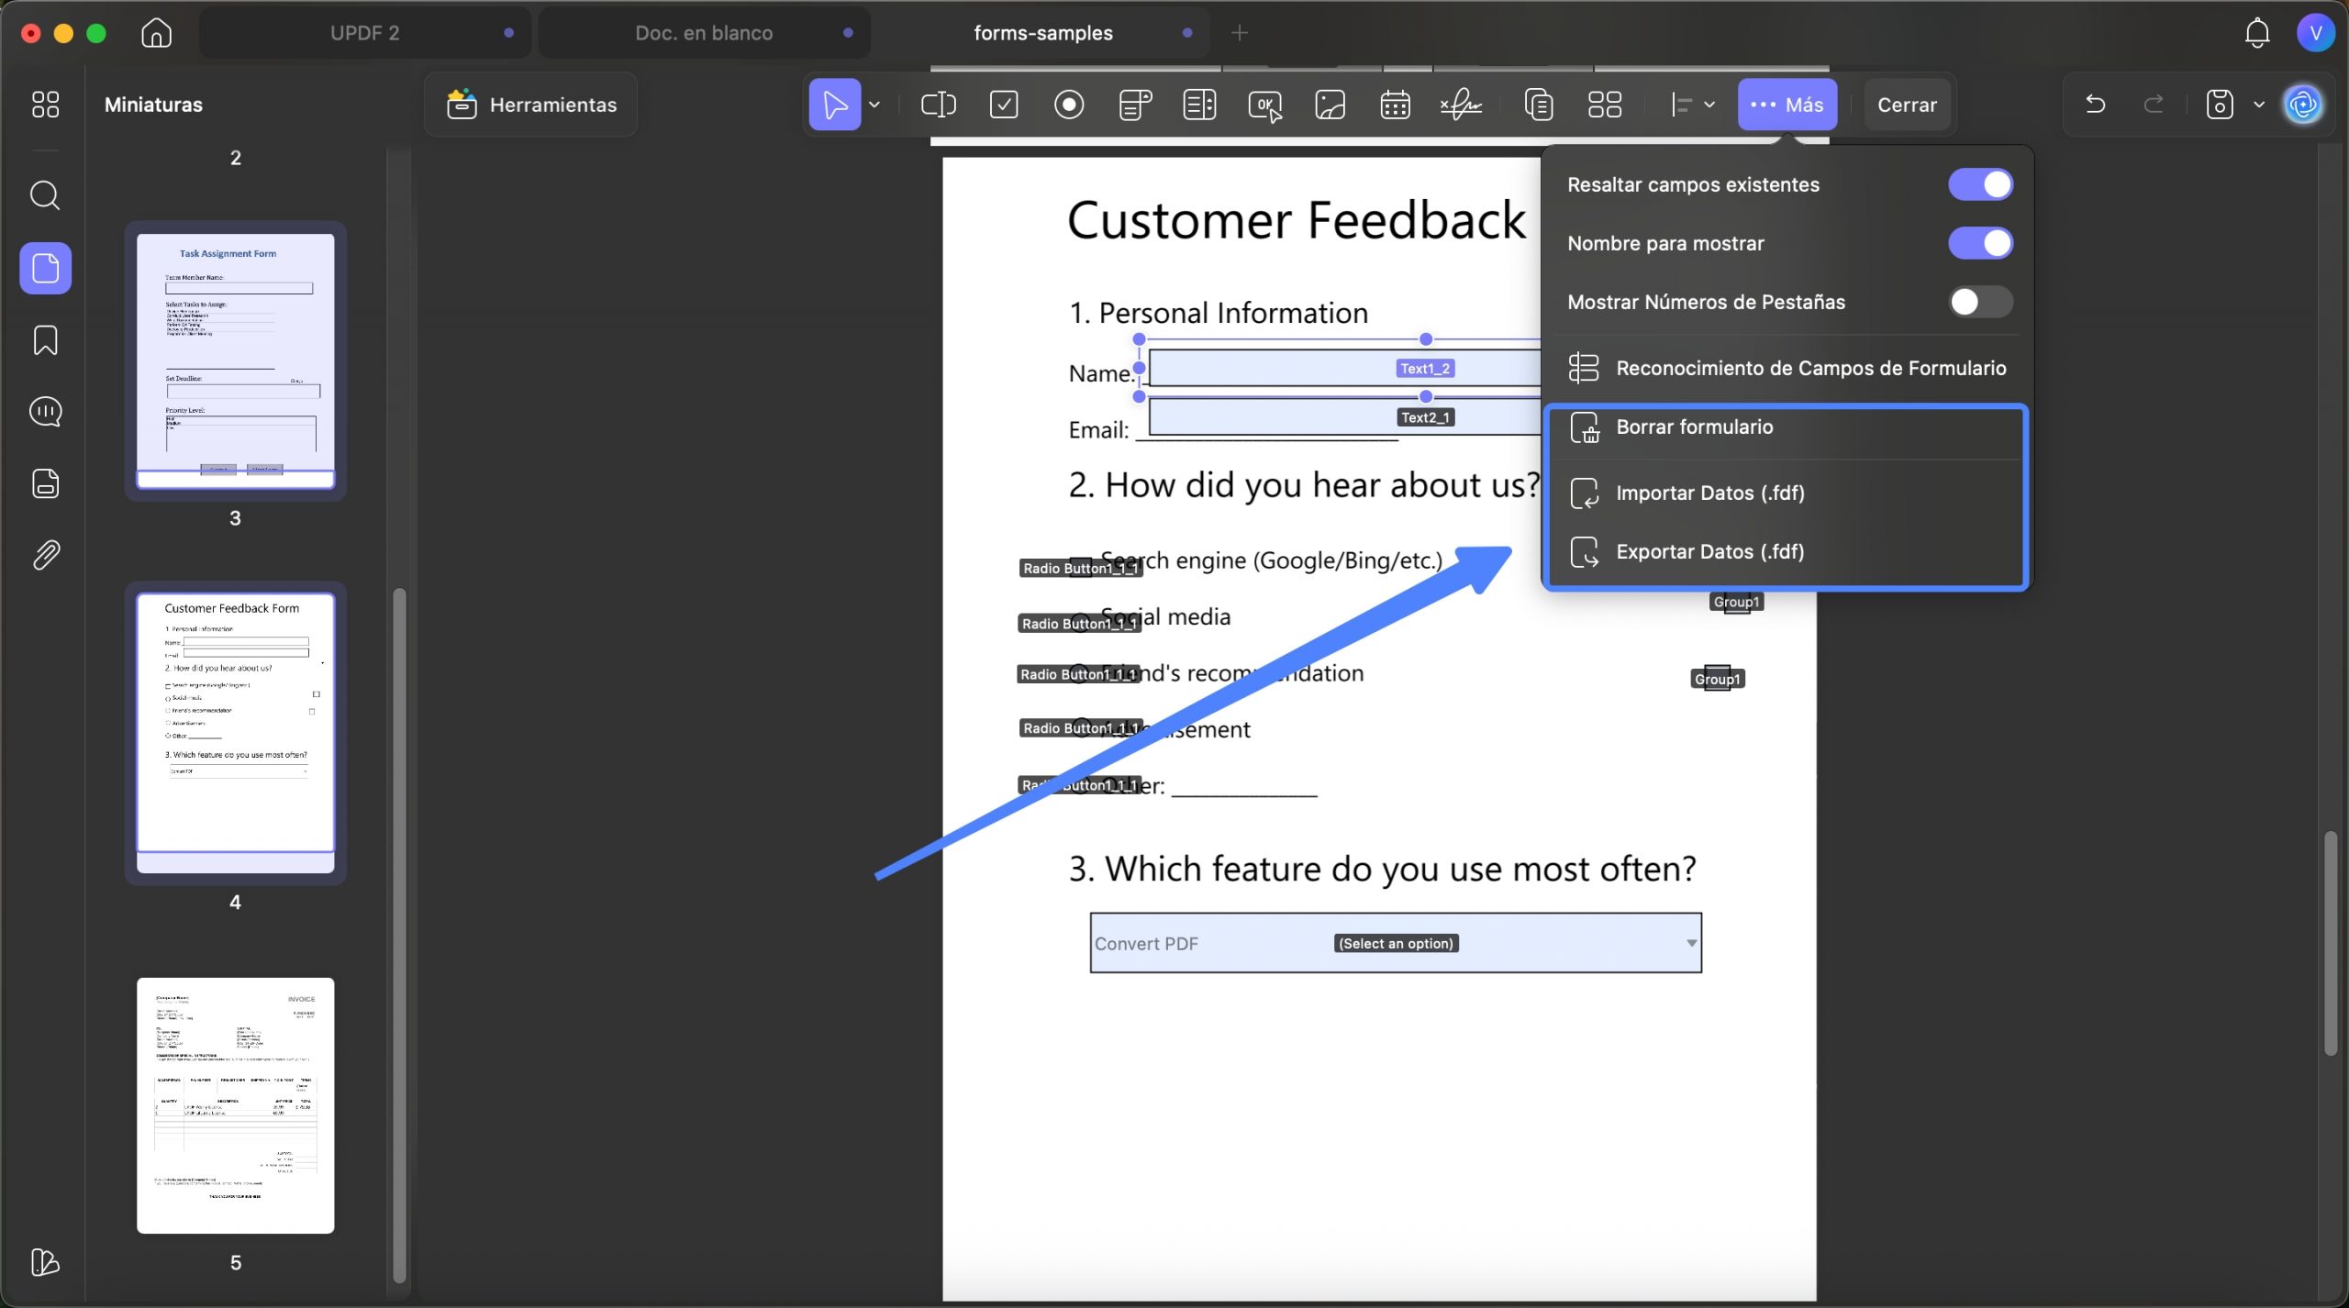Turn off Nombre para mostrar switch
Screen dimensions: 2349x1308
(x=1980, y=243)
